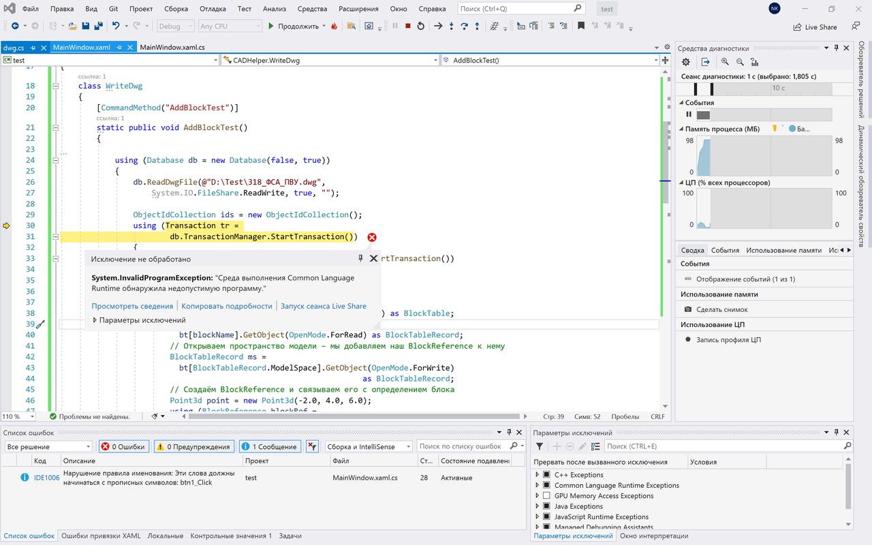Click the Step Into icon

(452, 26)
